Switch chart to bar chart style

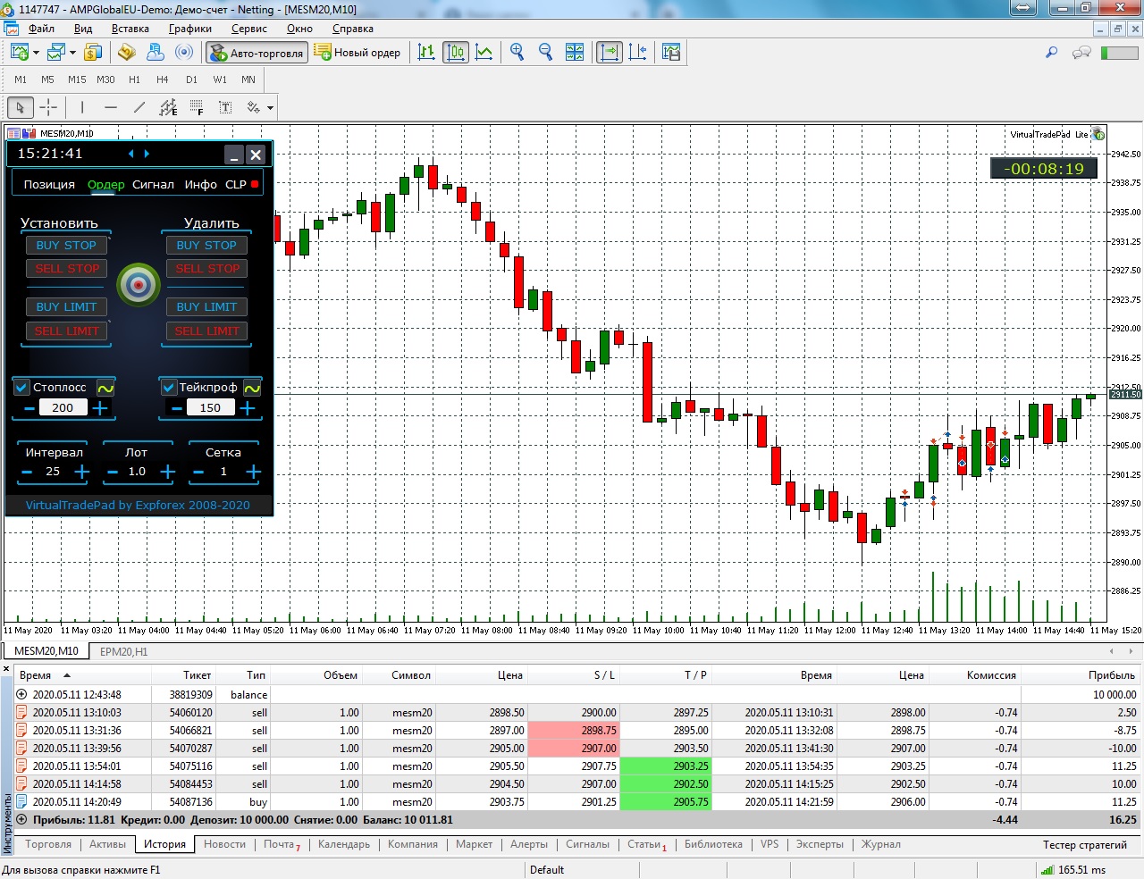pyautogui.click(x=427, y=53)
